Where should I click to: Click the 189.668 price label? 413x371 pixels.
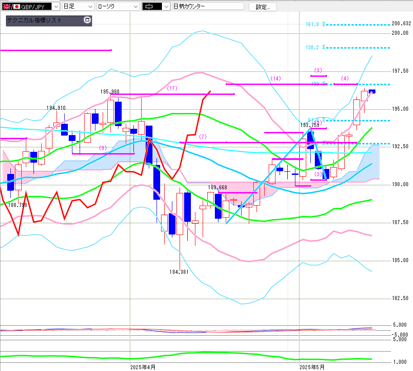[x=218, y=188]
